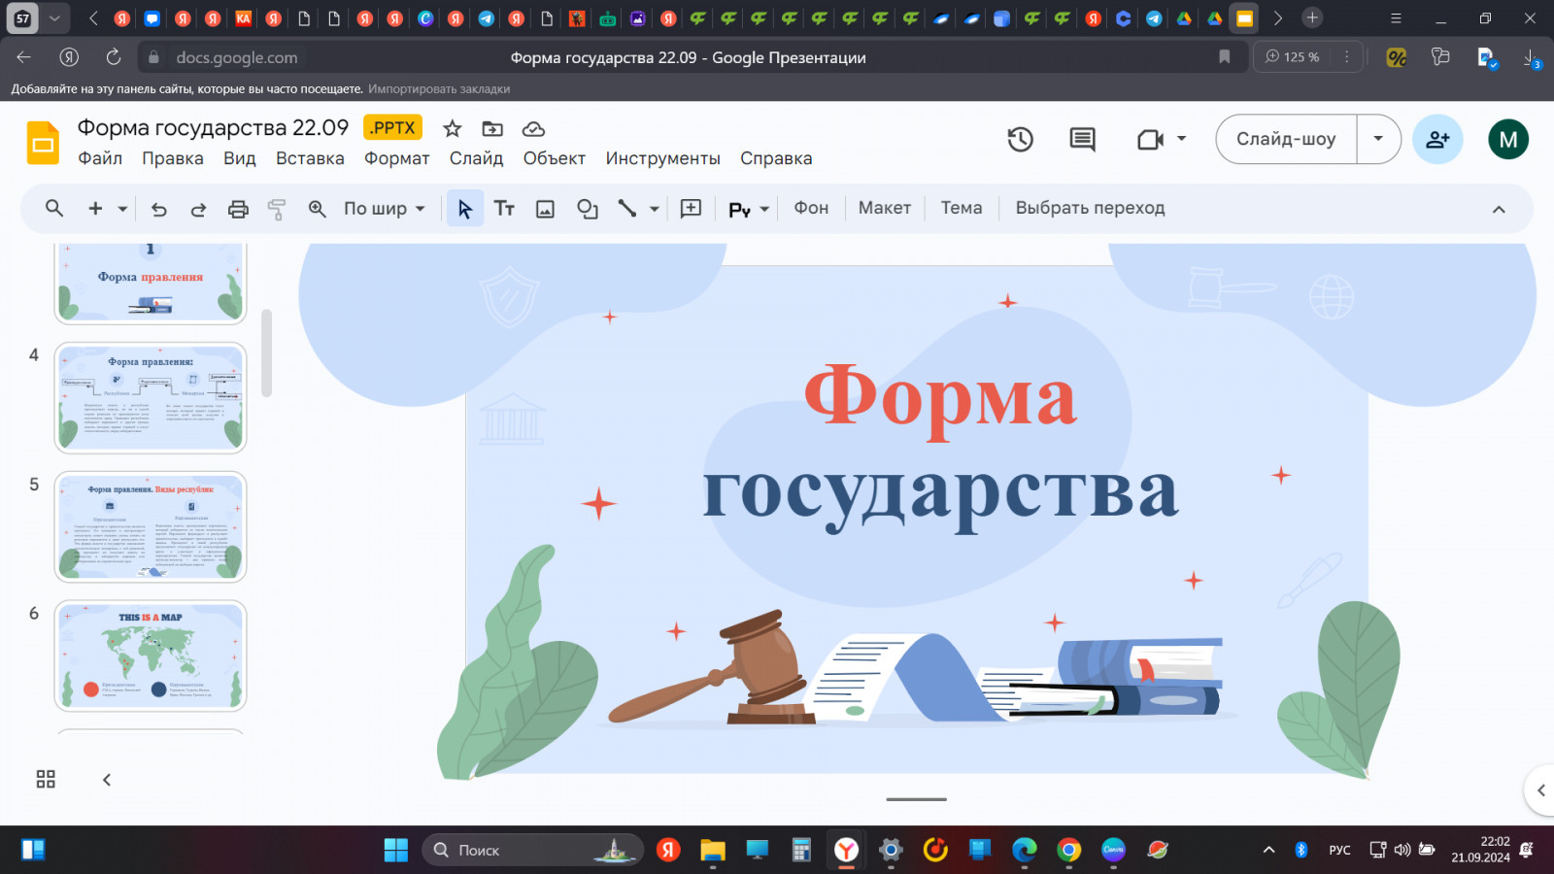Screen dimensions: 1554x874
Task: Undo the last action
Action: pos(159,208)
